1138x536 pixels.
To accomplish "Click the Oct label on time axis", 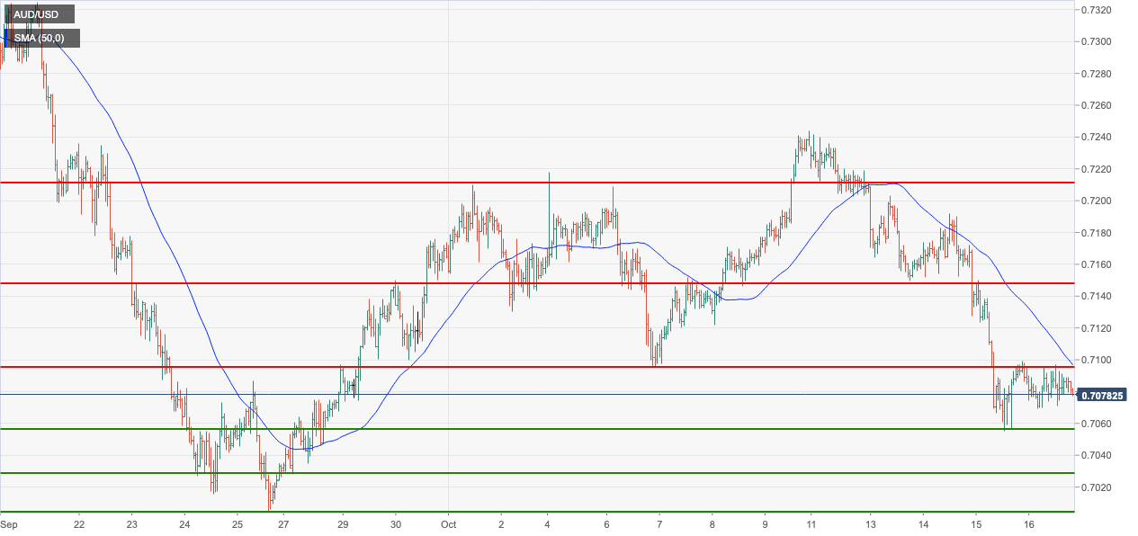I will pyautogui.click(x=448, y=523).
